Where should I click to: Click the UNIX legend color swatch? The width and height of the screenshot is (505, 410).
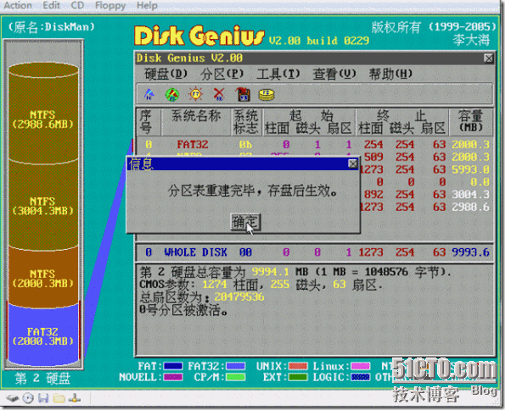[x=298, y=366]
